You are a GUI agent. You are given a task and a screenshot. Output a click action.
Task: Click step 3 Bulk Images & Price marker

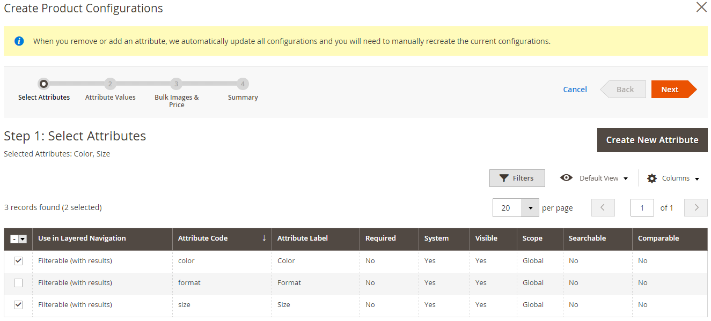tap(176, 84)
